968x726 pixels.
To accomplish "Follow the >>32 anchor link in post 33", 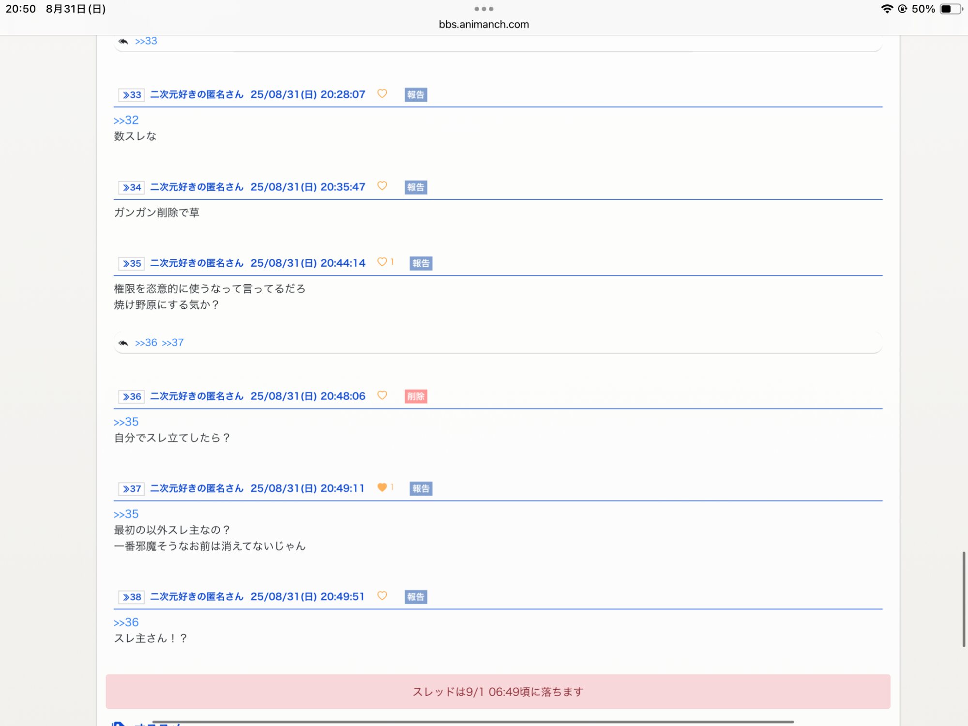I will click(126, 120).
